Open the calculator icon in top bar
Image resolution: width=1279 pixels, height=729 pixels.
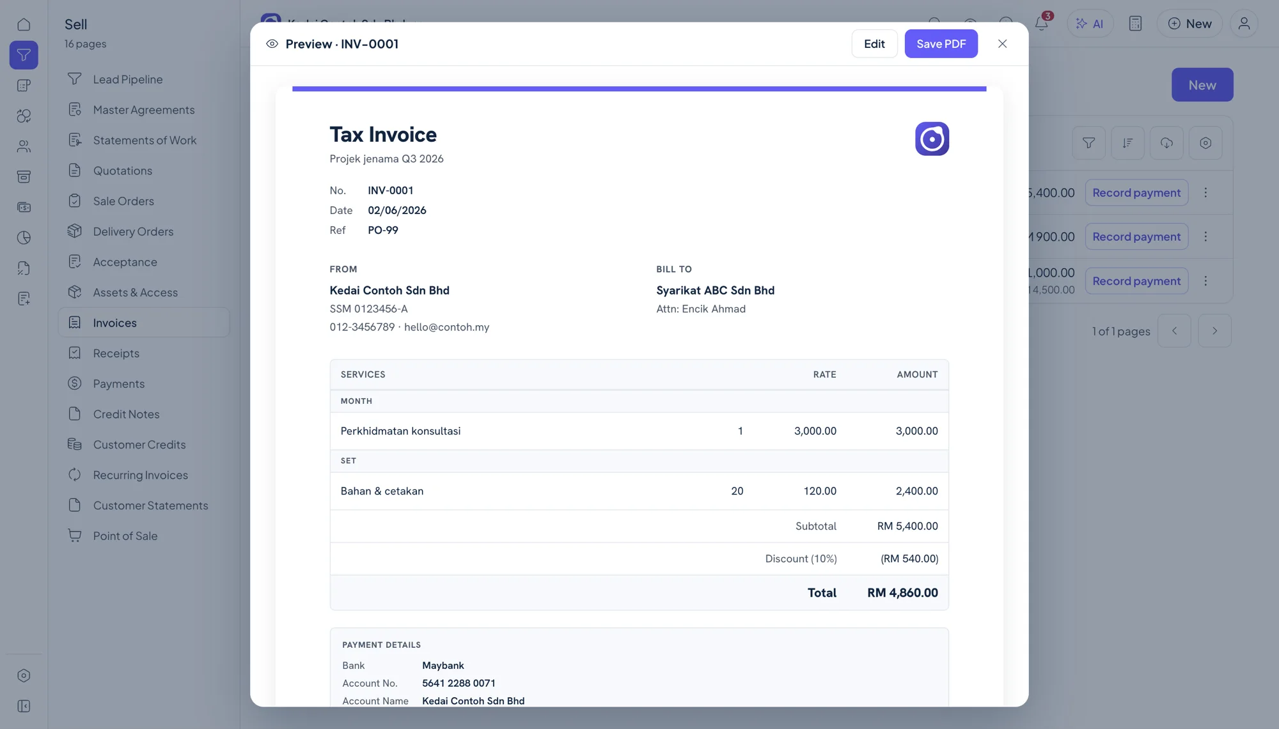pyautogui.click(x=1135, y=24)
